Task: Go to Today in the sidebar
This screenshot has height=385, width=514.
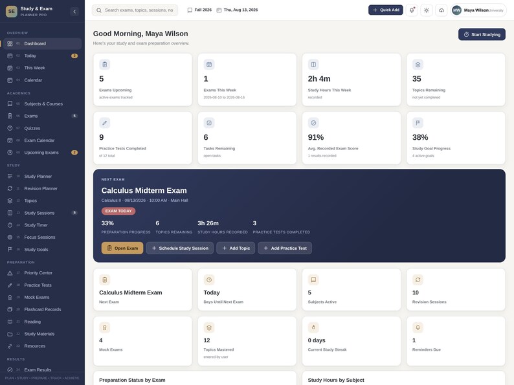Action: coord(43,56)
